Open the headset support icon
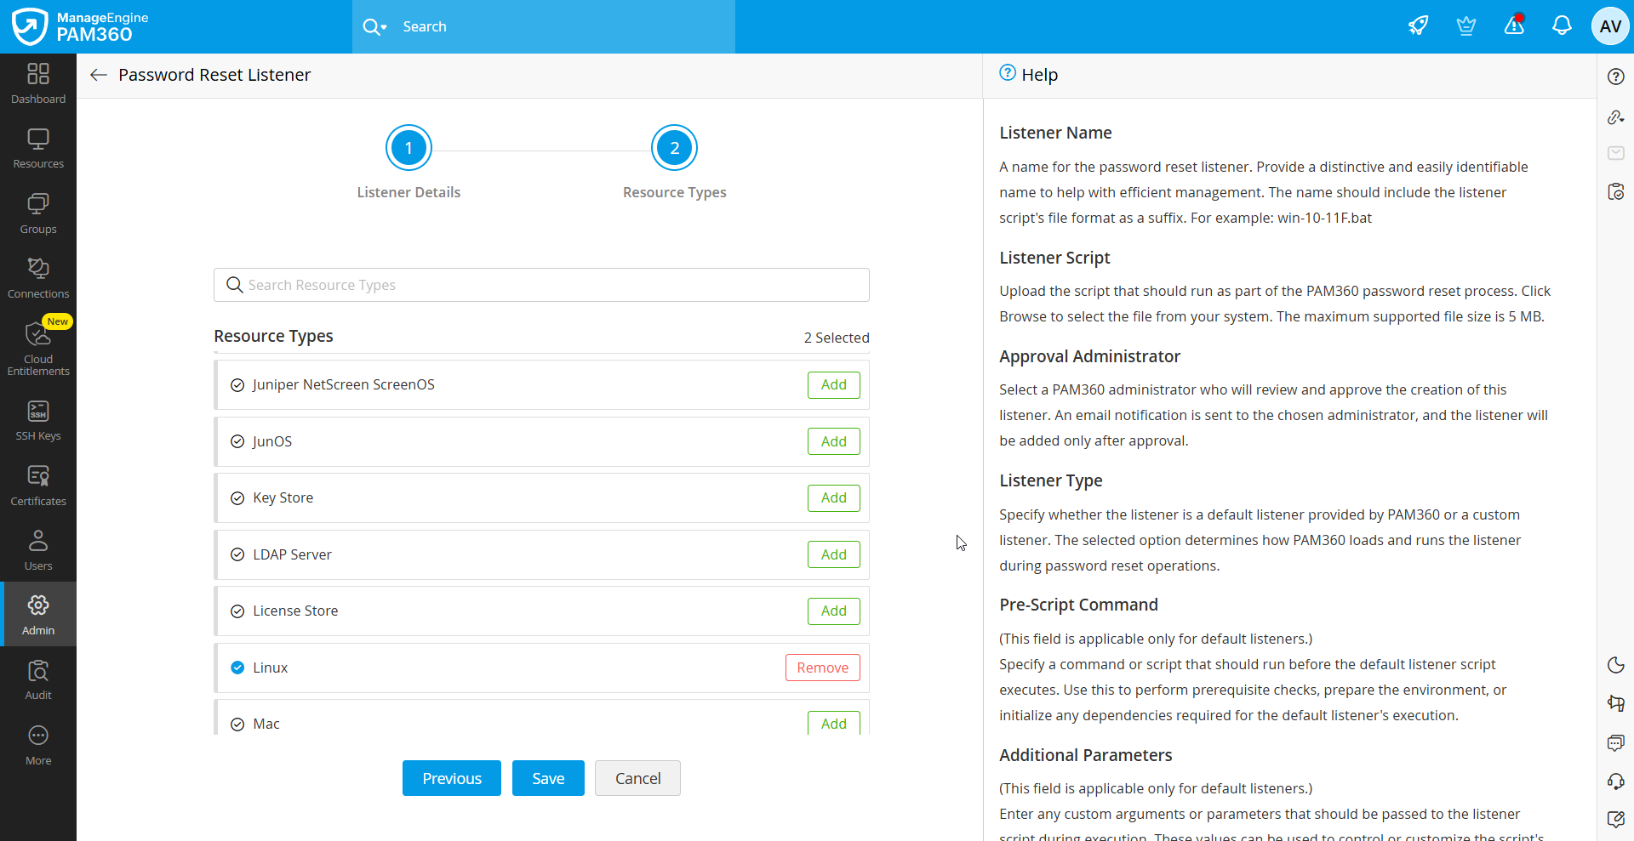Screen dimensions: 1634x841 point(1616,781)
